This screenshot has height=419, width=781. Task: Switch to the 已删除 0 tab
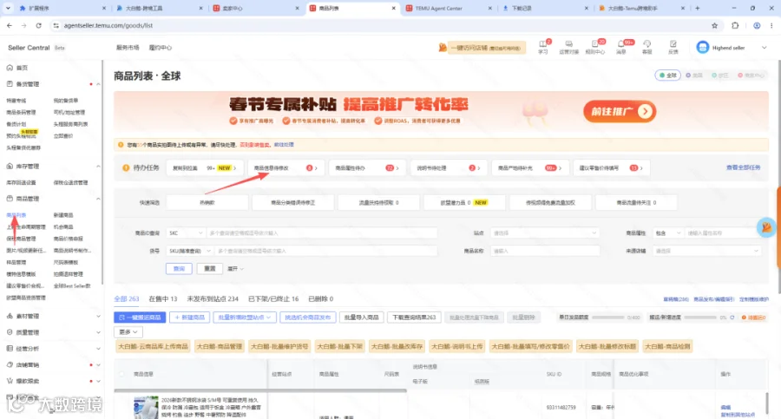point(320,299)
